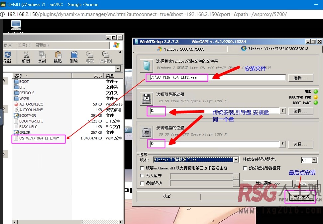Select the BOOT folder
Screen dimensions: 323x224
point(21,82)
